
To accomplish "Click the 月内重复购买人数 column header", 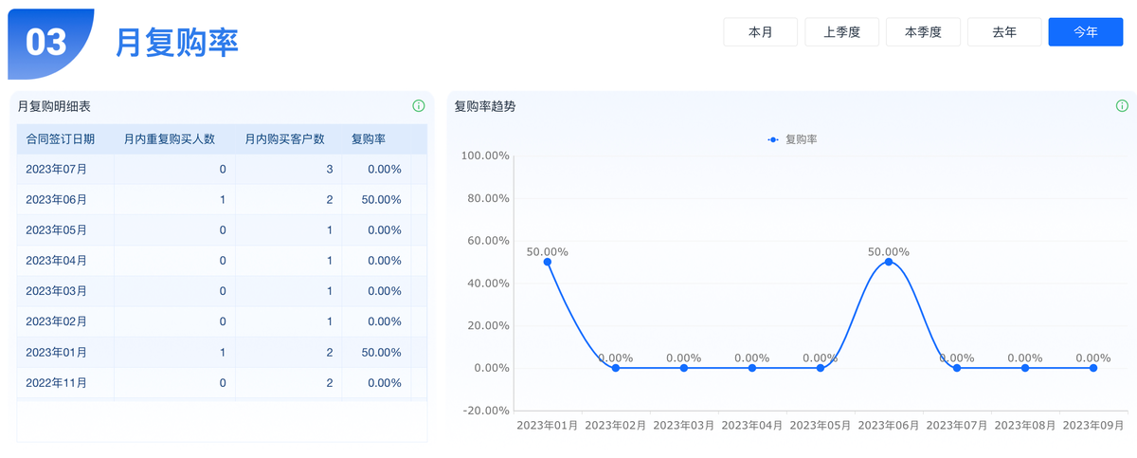I will [170, 139].
